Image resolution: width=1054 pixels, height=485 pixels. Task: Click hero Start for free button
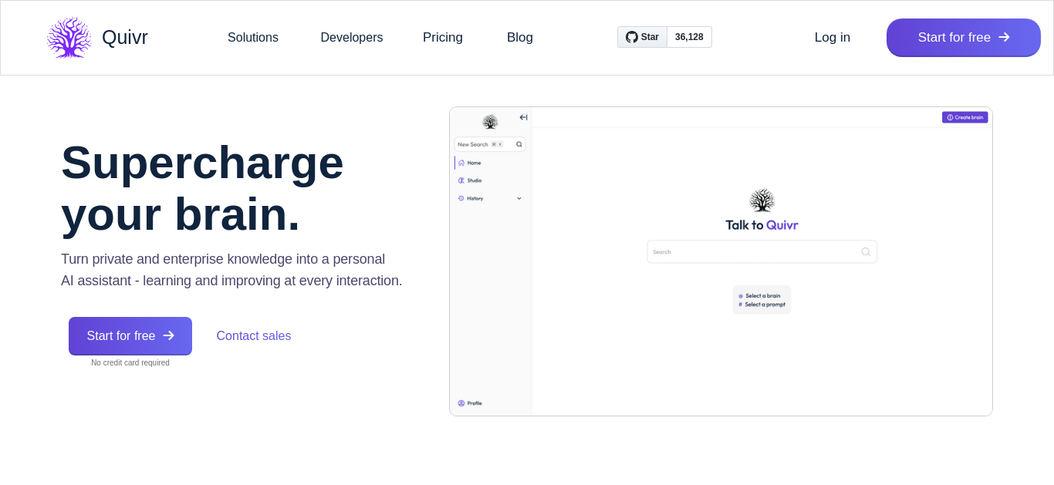[130, 335]
